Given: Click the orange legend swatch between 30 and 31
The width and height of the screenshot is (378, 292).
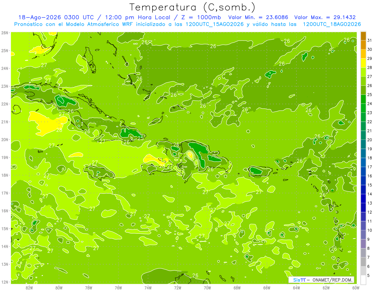Looking at the screenshot, I should (x=363, y=45).
